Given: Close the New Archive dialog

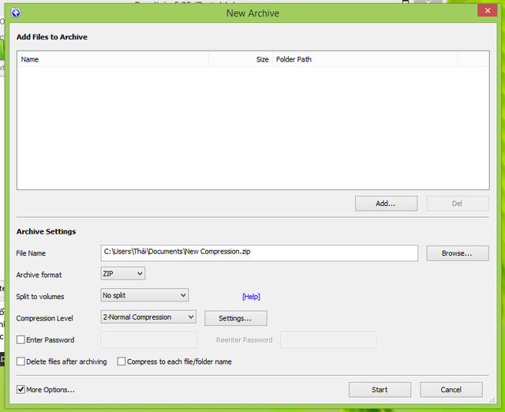Looking at the screenshot, I should [481, 12].
